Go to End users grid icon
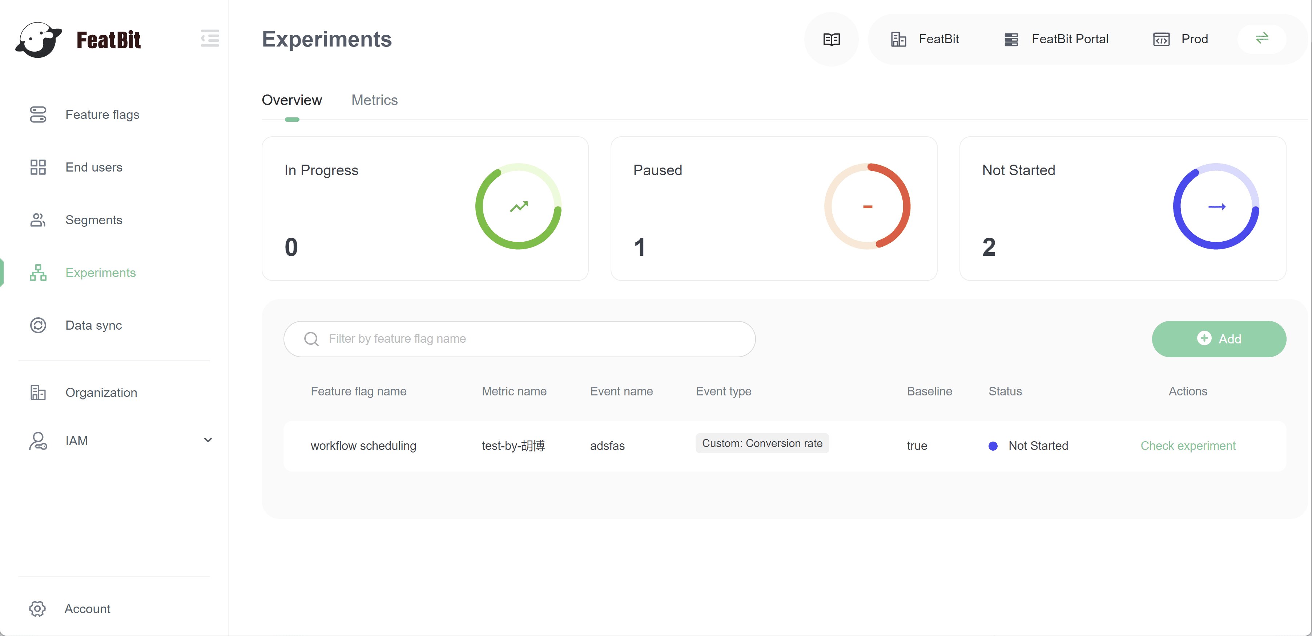Viewport: 1312px width, 636px height. 38,167
